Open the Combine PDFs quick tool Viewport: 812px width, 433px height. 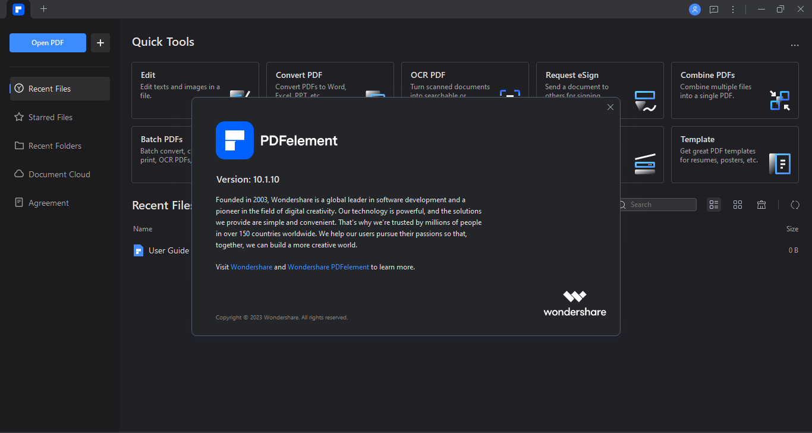coord(735,90)
